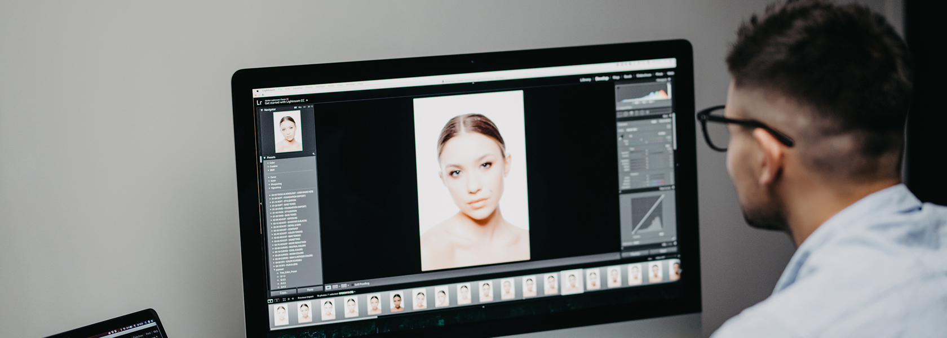Screen dimensions: 947x338
Task: Click the filmstrip go back arrow
Action: click(x=289, y=299)
